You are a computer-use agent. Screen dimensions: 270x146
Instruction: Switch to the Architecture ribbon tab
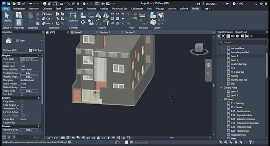(19, 9)
